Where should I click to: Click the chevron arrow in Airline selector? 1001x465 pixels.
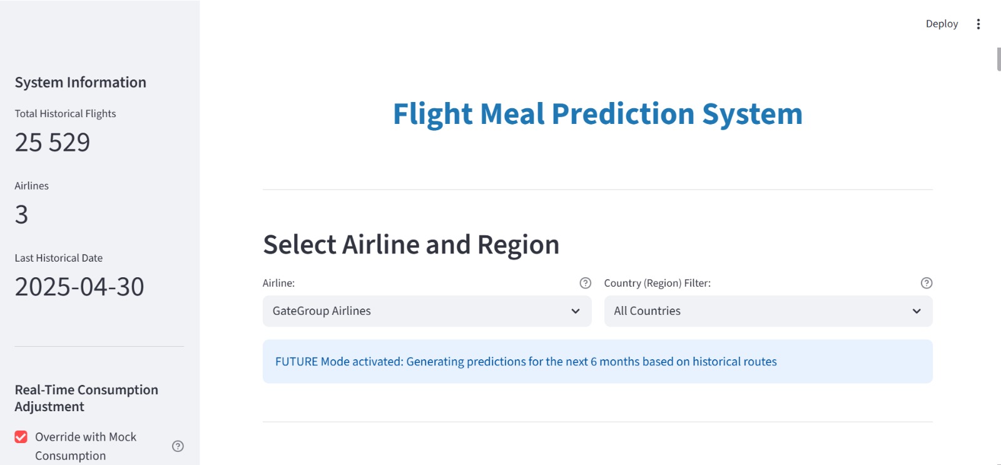coord(576,311)
